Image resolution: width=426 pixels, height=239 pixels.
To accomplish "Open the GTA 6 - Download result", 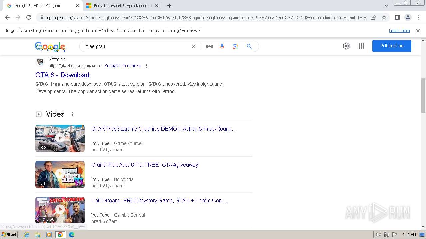I will pos(62,75).
